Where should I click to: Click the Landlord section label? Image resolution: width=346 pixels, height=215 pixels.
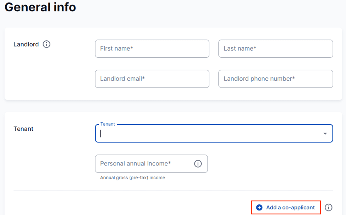(x=26, y=44)
